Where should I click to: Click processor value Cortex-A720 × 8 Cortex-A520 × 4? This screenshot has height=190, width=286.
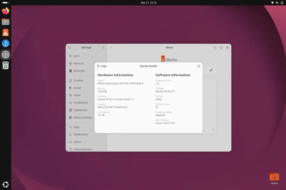click(116, 99)
